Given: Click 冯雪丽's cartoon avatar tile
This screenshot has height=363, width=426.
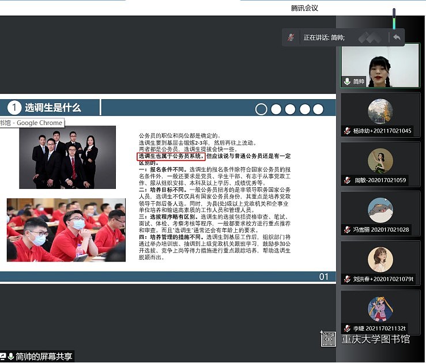Looking at the screenshot, I should pyautogui.click(x=380, y=210).
